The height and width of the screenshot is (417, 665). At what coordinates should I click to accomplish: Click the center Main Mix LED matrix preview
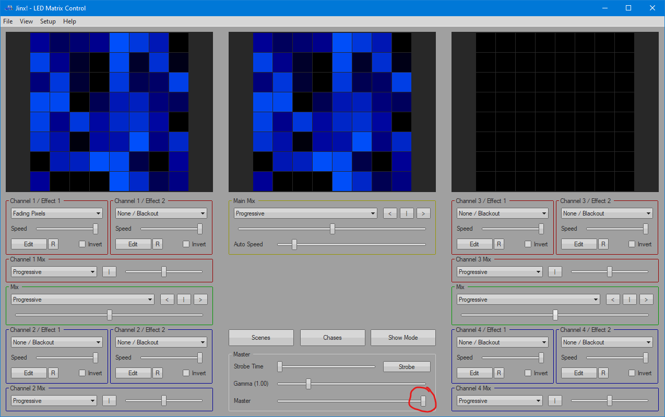pyautogui.click(x=332, y=112)
